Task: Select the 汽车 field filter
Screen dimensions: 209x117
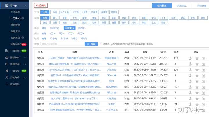Action: coord(134,23)
